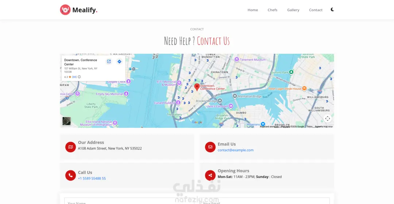Click the Brooklyn Bridge marker
Viewport: 394px width, 204px height.
pyautogui.click(x=220, y=101)
